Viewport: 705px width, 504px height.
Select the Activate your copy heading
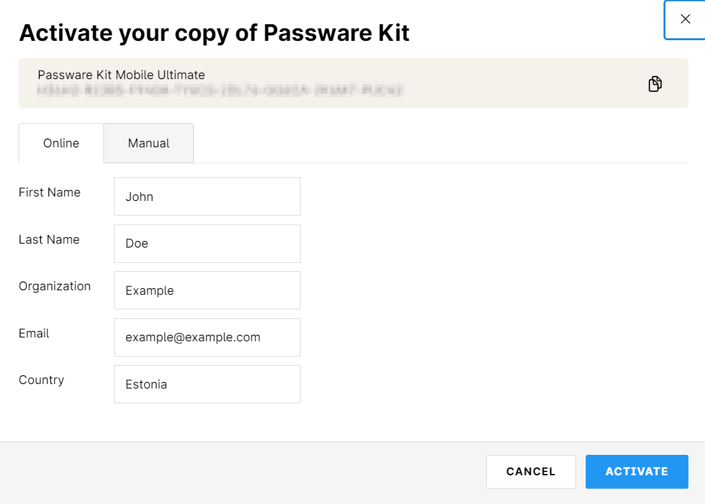214,33
